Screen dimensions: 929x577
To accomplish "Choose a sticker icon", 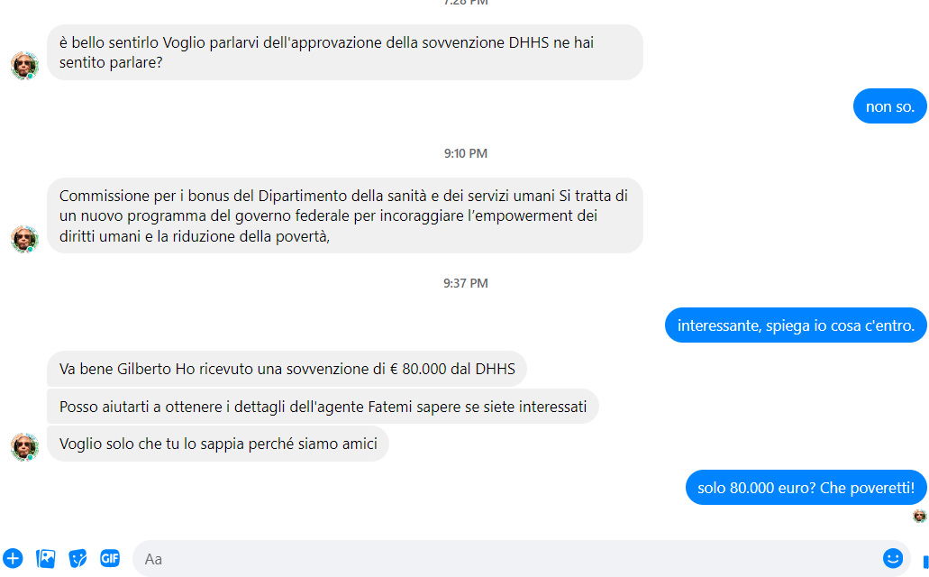I will (x=77, y=558).
